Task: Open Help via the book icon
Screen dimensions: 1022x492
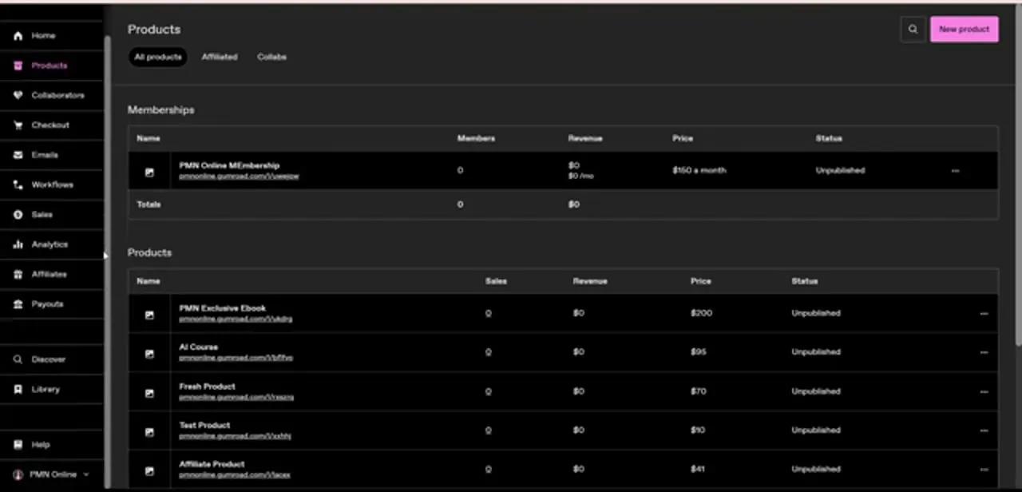Action: click(x=18, y=445)
